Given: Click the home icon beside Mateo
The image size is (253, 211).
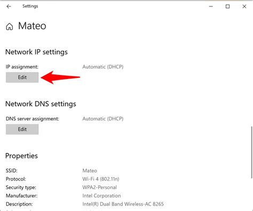Looking at the screenshot, I should click(x=10, y=27).
